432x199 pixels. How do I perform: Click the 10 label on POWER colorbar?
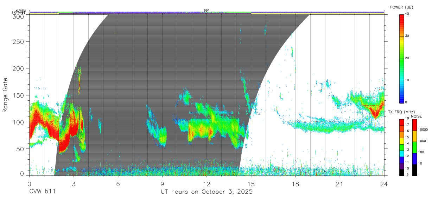click(407, 80)
